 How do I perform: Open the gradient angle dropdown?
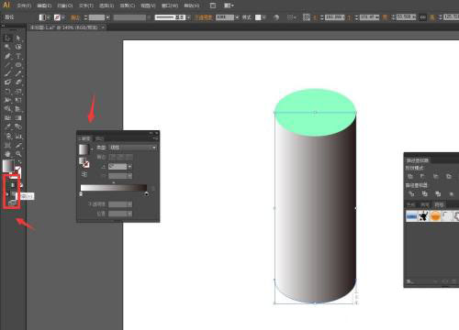pos(130,167)
